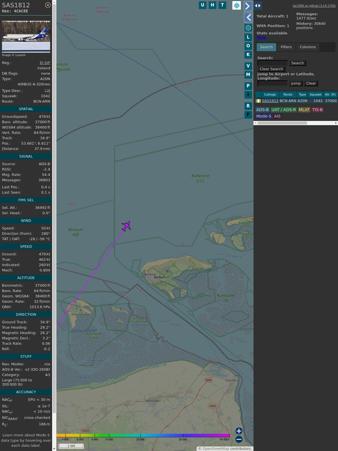This screenshot has width=338, height=451.
Task: Toggle the P map option button
Action: click(x=248, y=86)
